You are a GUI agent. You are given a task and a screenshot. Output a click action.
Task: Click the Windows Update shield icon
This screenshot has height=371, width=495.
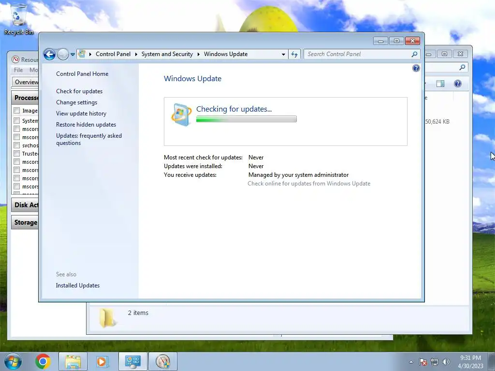[181, 115]
